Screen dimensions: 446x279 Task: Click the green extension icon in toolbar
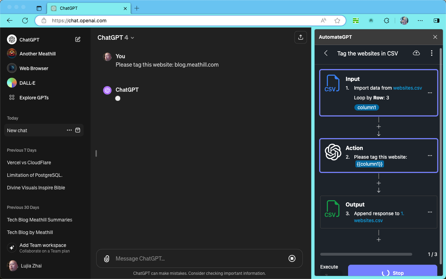click(x=356, y=21)
